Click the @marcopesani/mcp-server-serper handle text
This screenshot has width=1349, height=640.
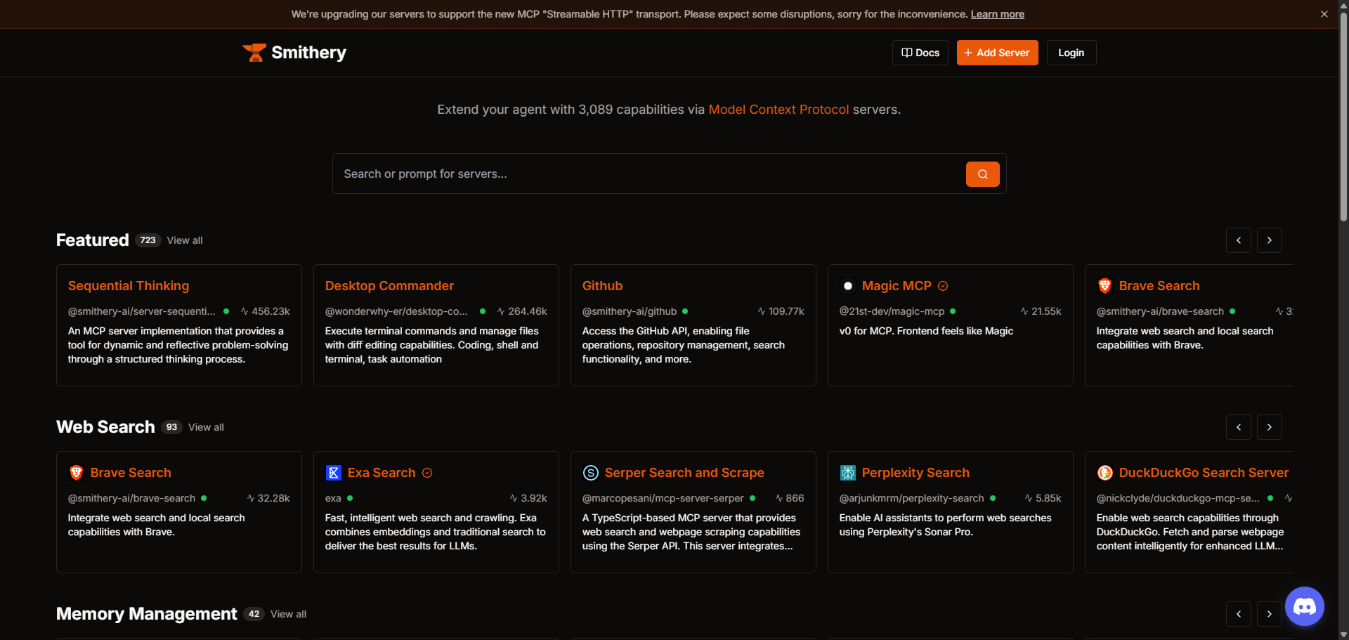pos(663,498)
